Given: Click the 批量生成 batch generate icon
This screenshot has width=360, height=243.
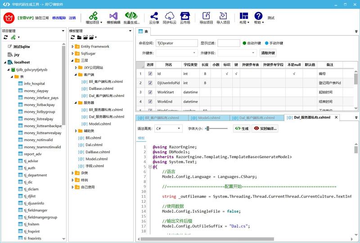Looking at the screenshot, I should [131, 16].
